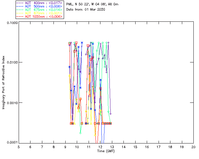Click the x-axis tick label 5
This screenshot has width=199, height=159.
click(x=19, y=147)
